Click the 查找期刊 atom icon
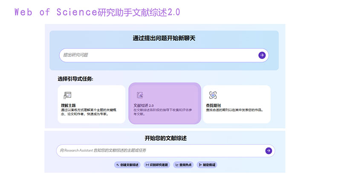The height and width of the screenshot is (175, 341). (213, 95)
